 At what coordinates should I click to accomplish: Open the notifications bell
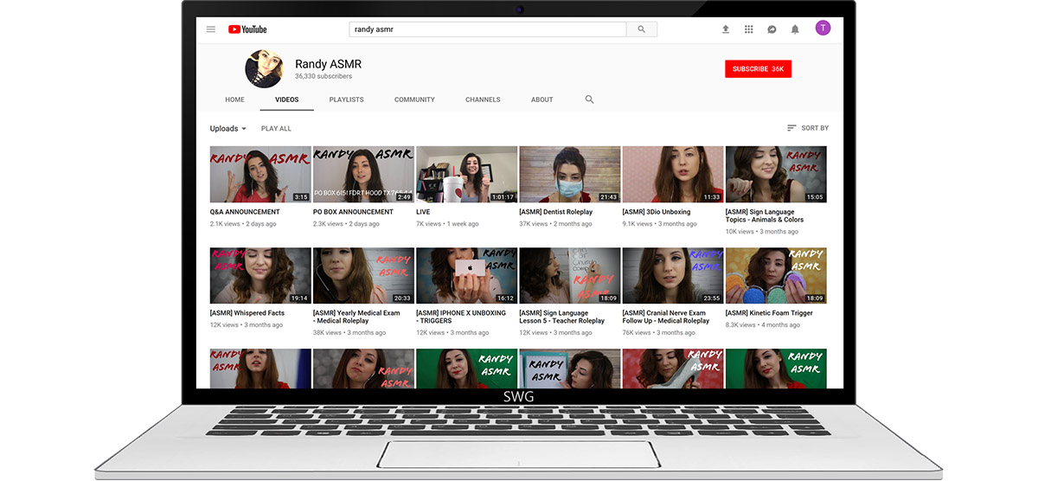pos(795,29)
